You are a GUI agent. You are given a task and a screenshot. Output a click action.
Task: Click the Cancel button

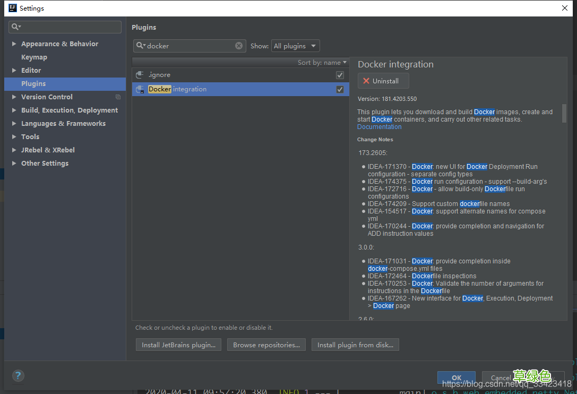501,378
